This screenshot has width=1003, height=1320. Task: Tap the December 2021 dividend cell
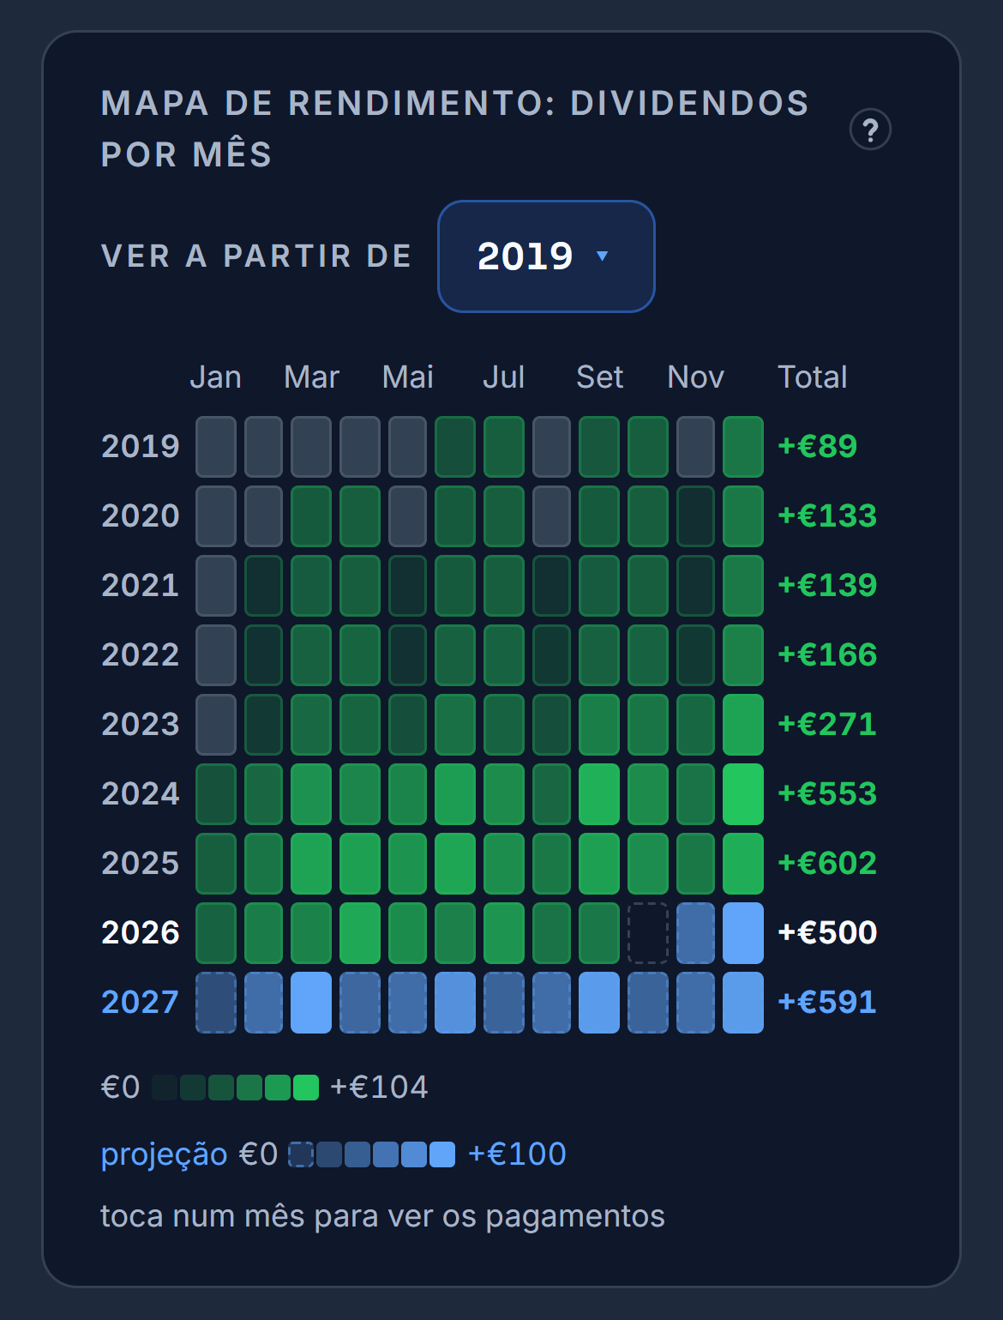743,586
